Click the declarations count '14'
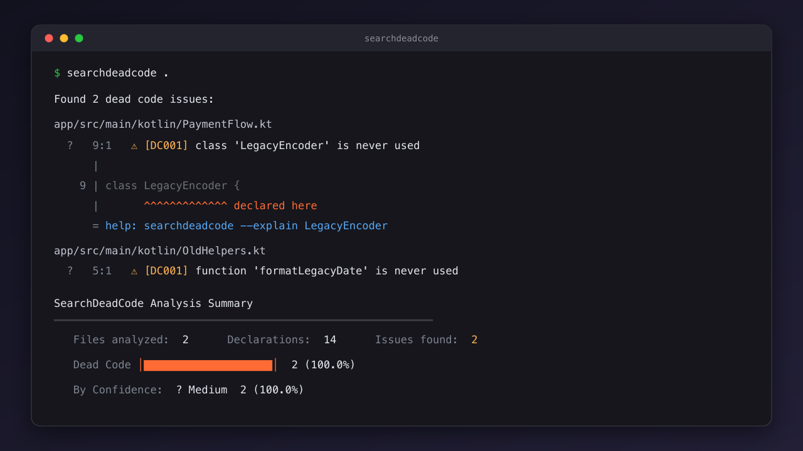The height and width of the screenshot is (451, 803). (x=330, y=340)
